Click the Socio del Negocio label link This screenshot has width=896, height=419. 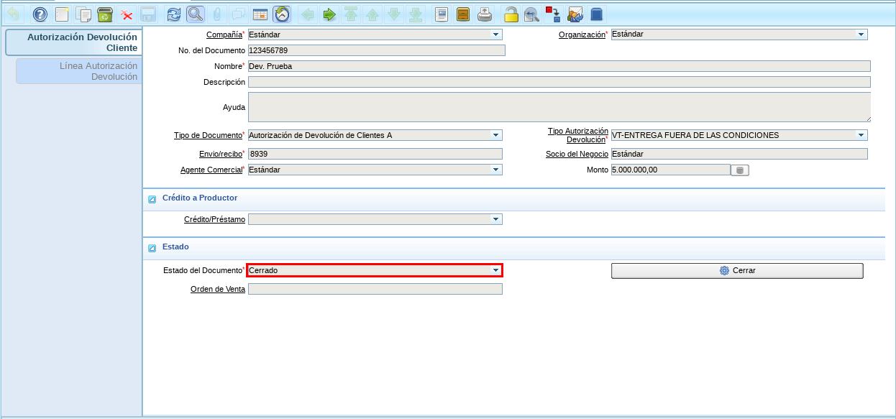coord(577,154)
